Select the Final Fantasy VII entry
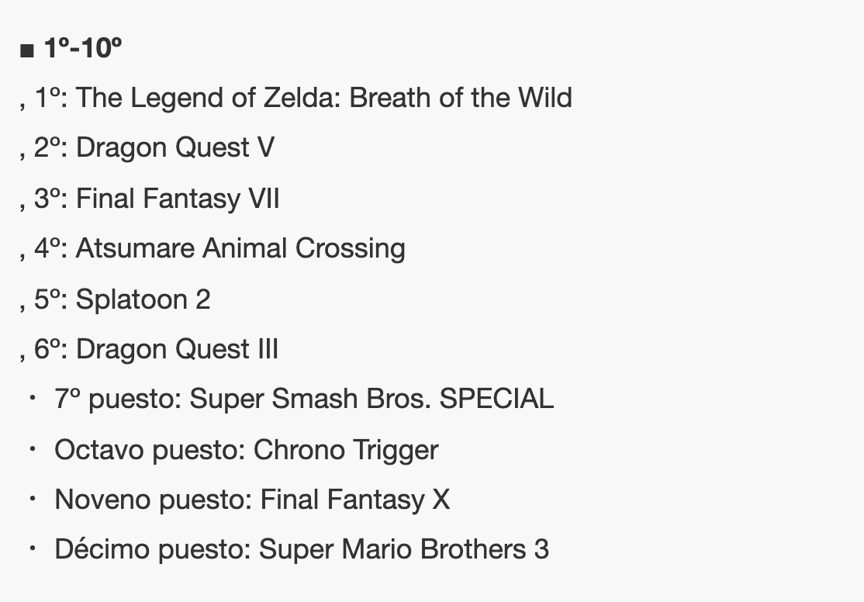Image resolution: width=864 pixels, height=602 pixels. click(x=178, y=199)
